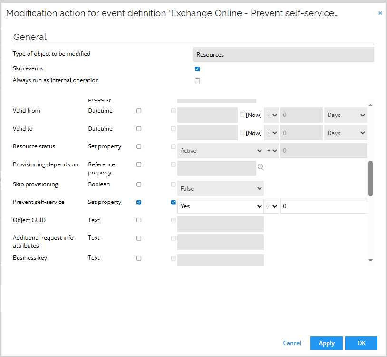Open the plus operator dropdown for Prevent self-service

pyautogui.click(x=271, y=206)
